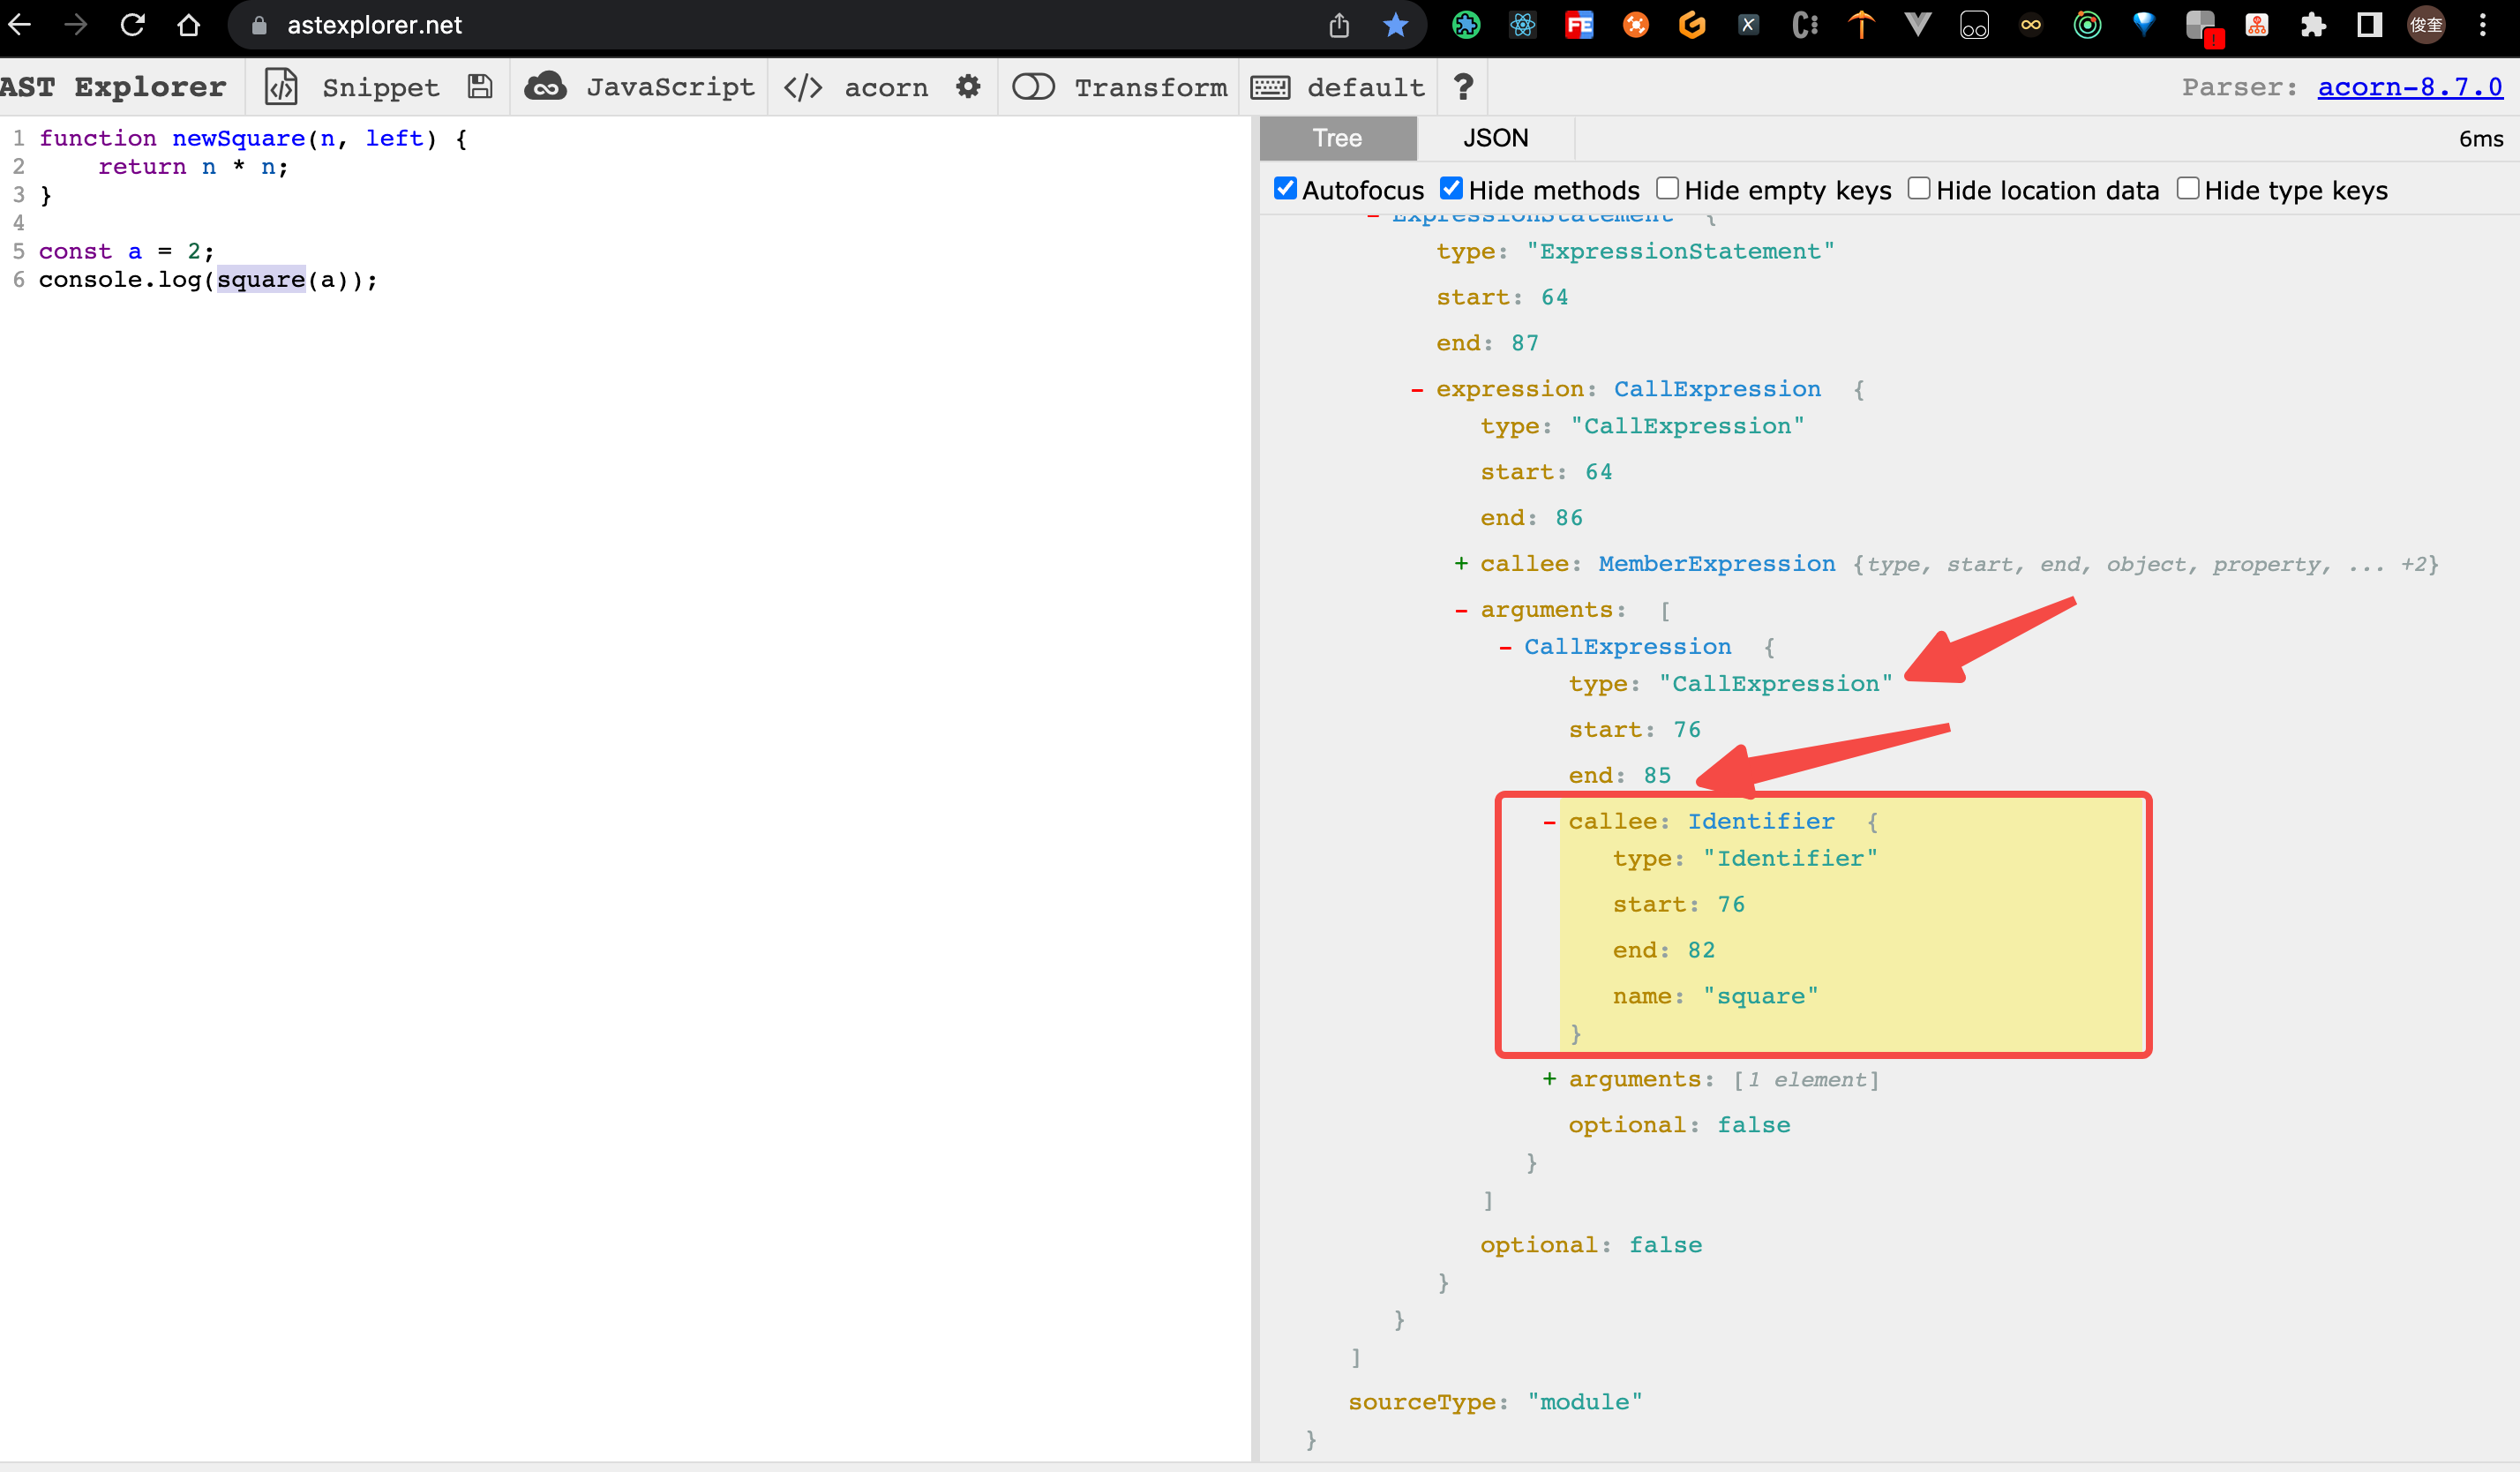The height and width of the screenshot is (1472, 2520).
Task: Switch to the JSON tab
Action: point(1495,138)
